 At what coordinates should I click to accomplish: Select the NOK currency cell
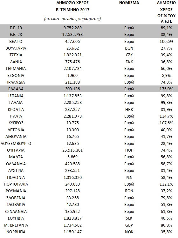pos(129,232)
